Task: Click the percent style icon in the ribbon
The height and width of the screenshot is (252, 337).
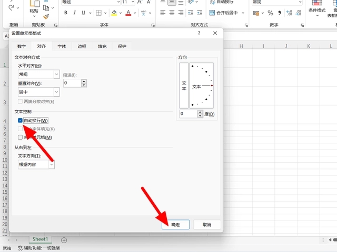Action: click(270, 13)
